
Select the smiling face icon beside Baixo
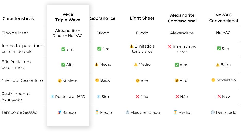click(97, 80)
